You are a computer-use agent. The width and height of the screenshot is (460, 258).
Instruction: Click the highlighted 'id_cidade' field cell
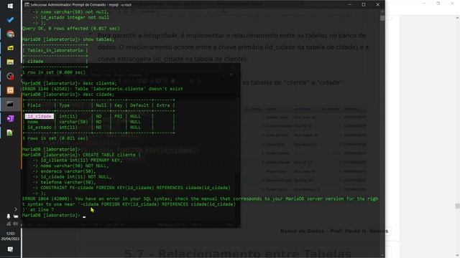40,116
